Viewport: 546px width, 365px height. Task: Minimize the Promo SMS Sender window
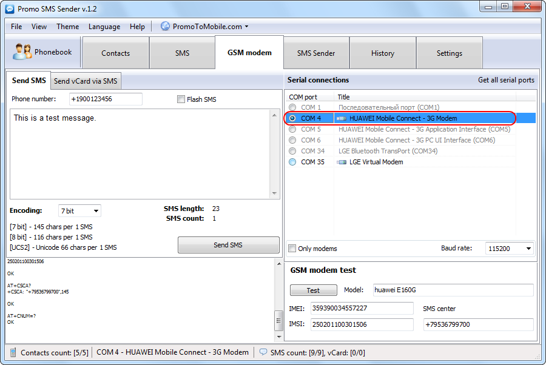pyautogui.click(x=488, y=7)
